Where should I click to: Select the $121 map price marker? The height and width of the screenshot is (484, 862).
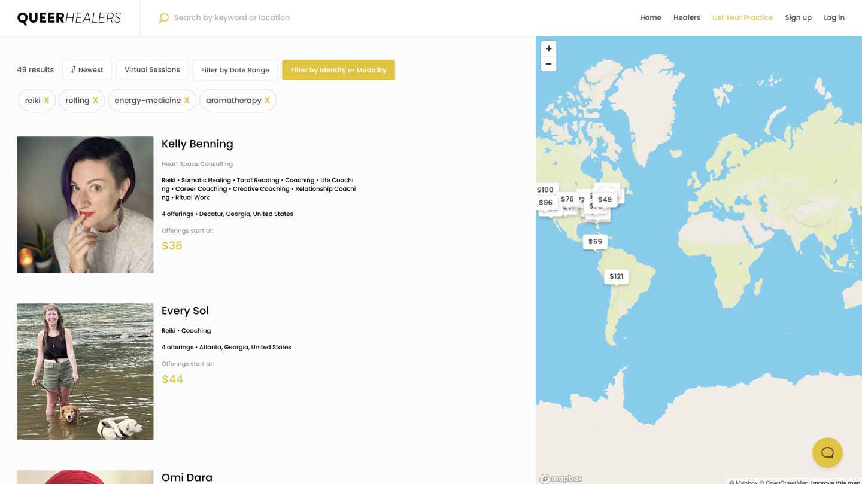[616, 276]
